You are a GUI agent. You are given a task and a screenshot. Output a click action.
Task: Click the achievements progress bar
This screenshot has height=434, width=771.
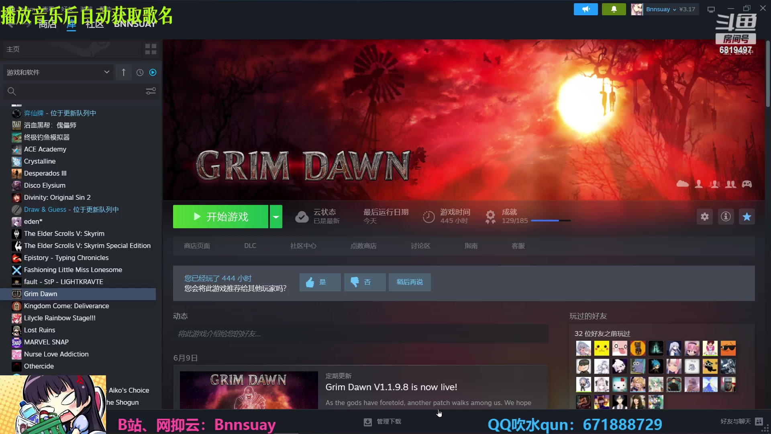tap(551, 221)
